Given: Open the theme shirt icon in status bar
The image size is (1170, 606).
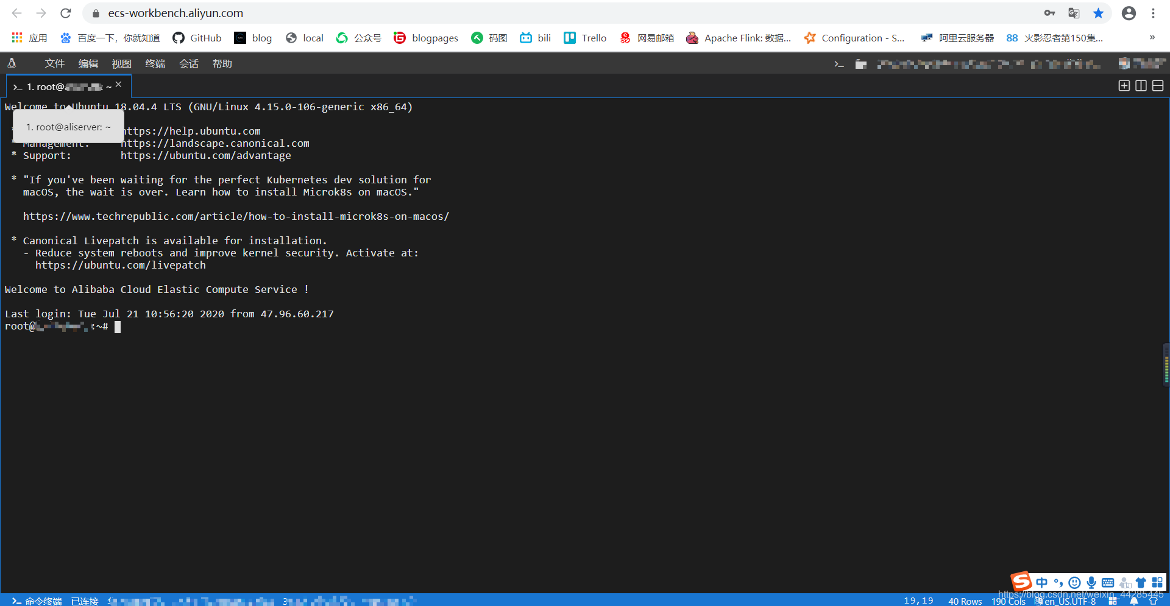Looking at the screenshot, I should (x=1153, y=601).
